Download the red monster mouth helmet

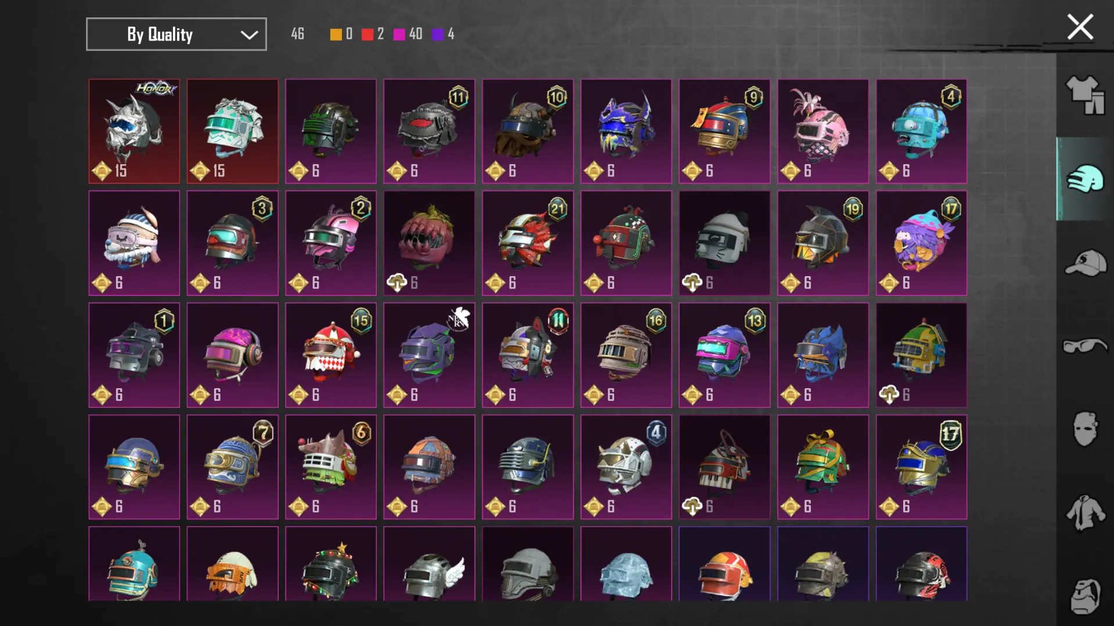pos(397,283)
